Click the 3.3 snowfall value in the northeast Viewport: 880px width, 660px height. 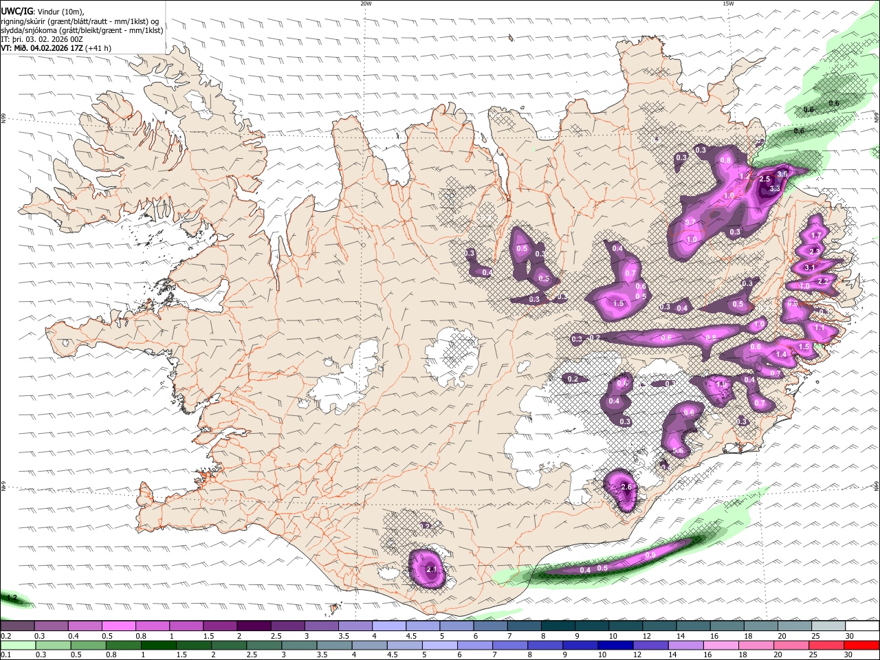click(774, 188)
